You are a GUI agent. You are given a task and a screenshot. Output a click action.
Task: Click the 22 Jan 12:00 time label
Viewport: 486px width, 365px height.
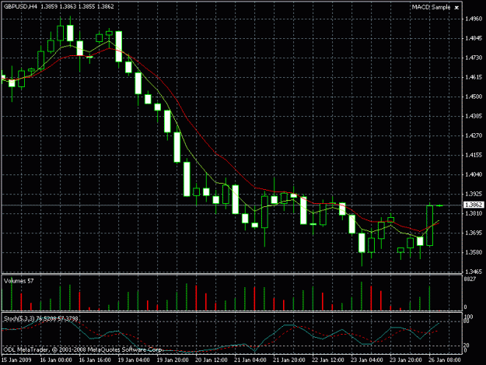coord(328,360)
